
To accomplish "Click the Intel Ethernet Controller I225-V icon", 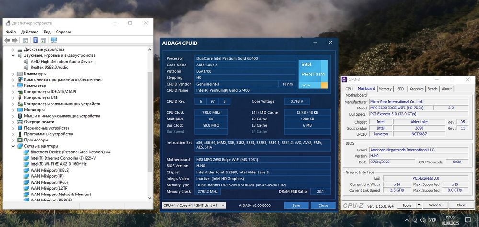I will click(26, 158).
